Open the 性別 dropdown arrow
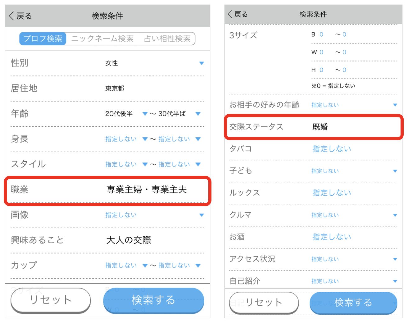Viewport: 408px width, 323px height. 202,63
